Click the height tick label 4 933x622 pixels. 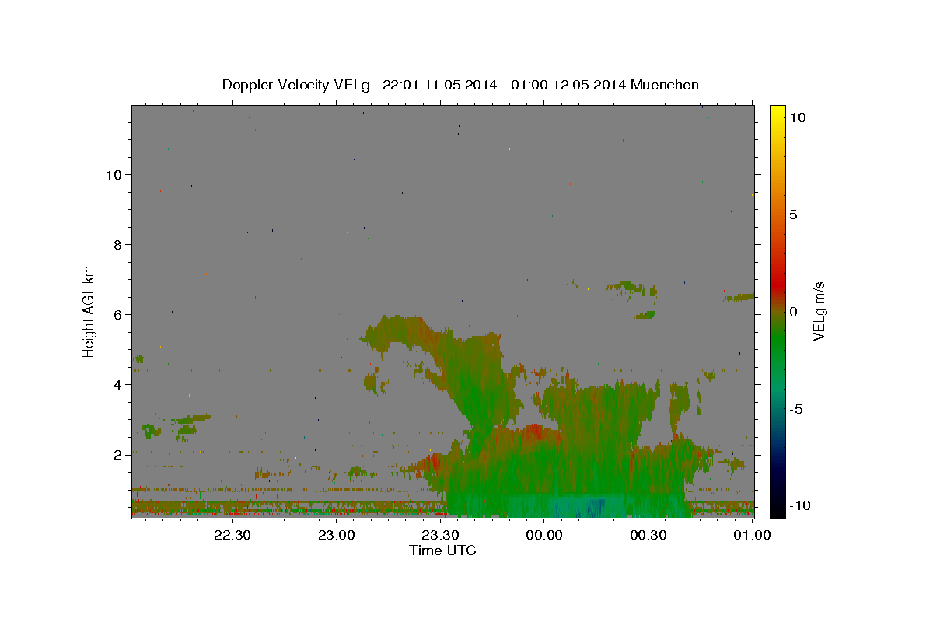[117, 384]
